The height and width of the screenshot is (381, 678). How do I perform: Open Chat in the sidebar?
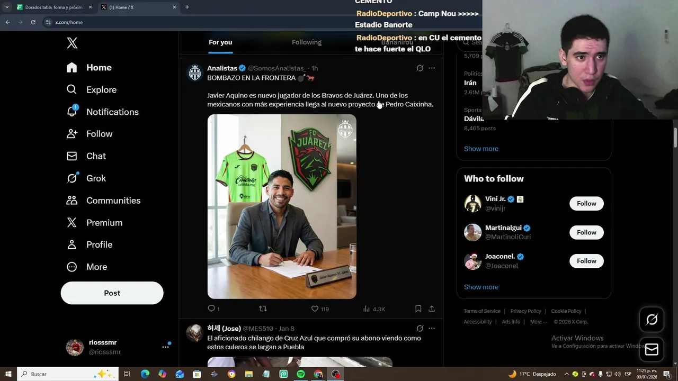click(x=86, y=156)
